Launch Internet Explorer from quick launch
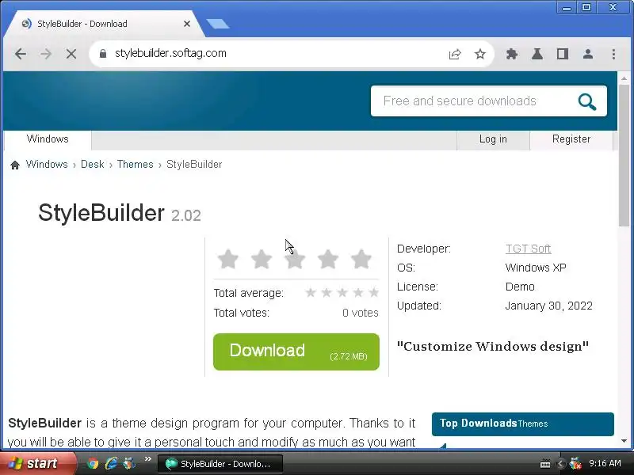Image resolution: width=634 pixels, height=475 pixels. tap(111, 463)
